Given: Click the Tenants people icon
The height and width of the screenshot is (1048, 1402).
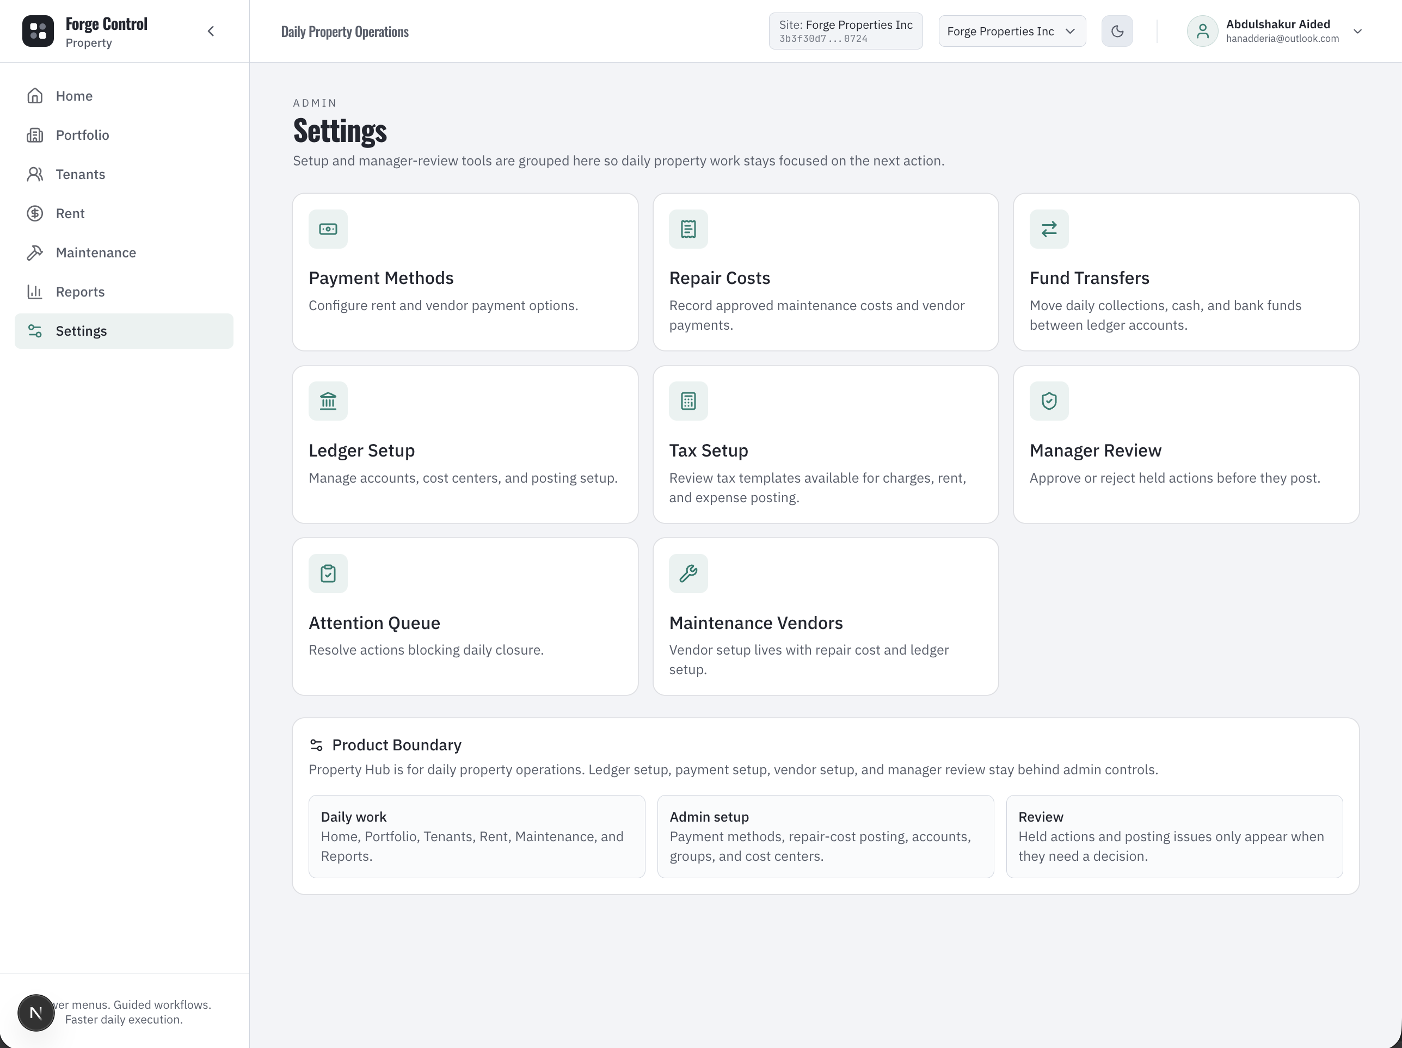Looking at the screenshot, I should [35, 174].
